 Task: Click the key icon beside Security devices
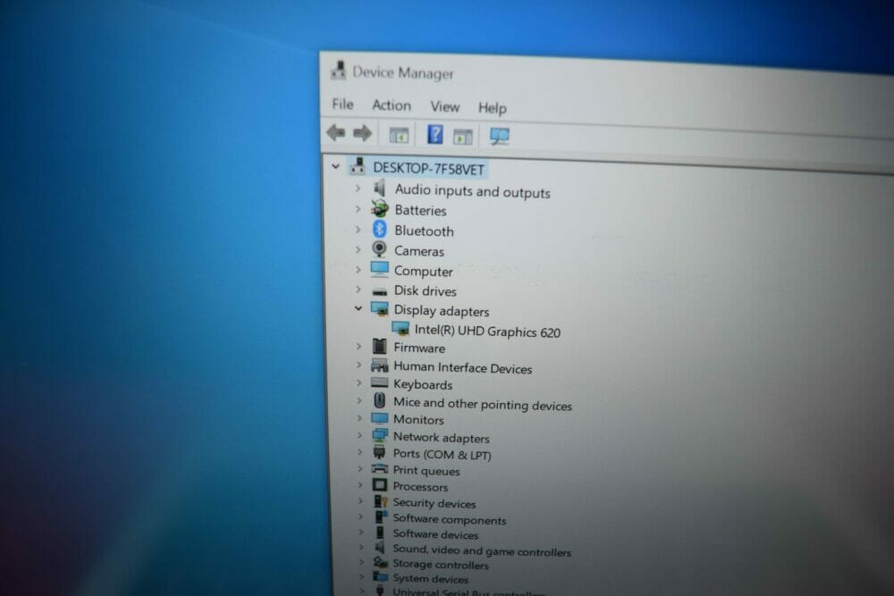point(380,501)
